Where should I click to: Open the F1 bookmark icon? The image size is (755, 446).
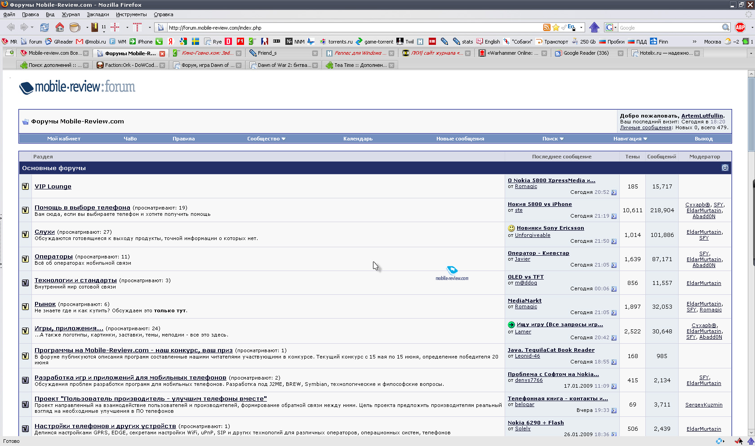tap(240, 41)
